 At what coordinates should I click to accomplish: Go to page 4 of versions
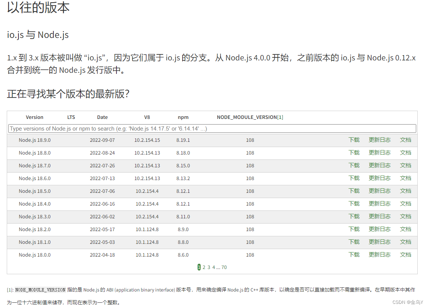coord(214,267)
